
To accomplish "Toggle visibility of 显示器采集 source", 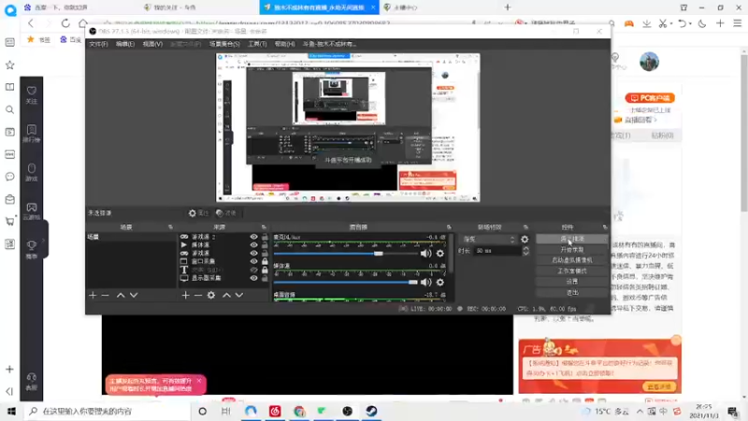I will point(253,278).
